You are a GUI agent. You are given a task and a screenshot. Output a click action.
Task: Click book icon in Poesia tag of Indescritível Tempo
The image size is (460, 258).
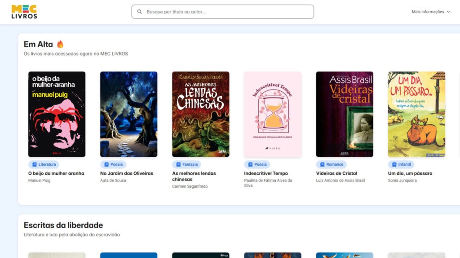[x=250, y=165]
